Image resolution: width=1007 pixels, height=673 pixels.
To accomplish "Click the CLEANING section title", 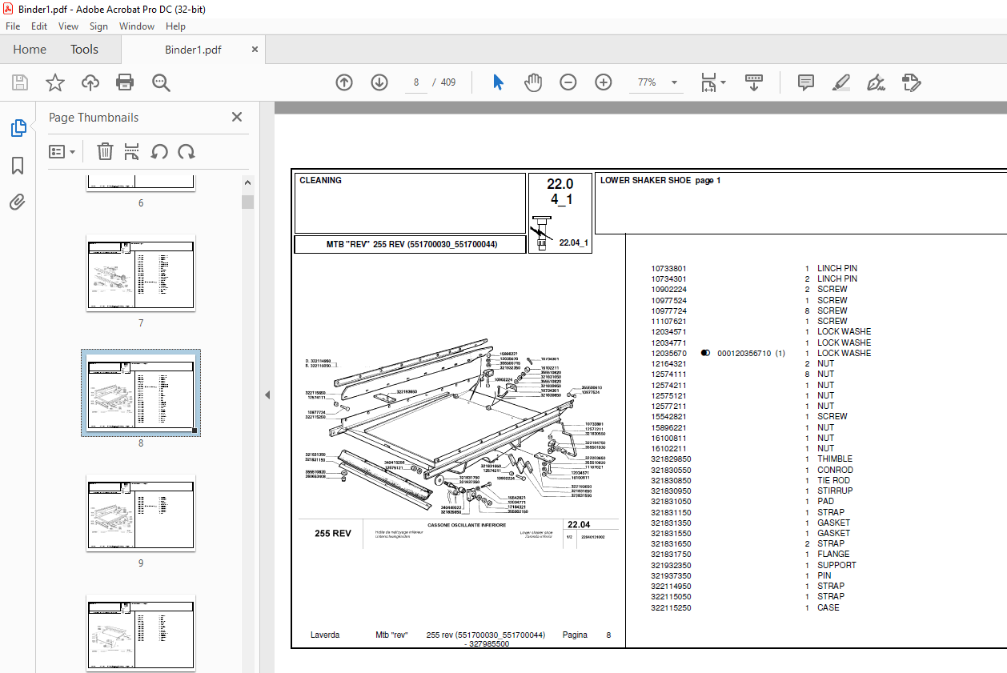I will 320,181.
